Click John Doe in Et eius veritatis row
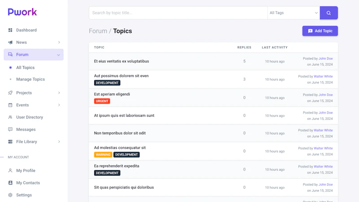This screenshot has width=359, height=202. [x=326, y=58]
